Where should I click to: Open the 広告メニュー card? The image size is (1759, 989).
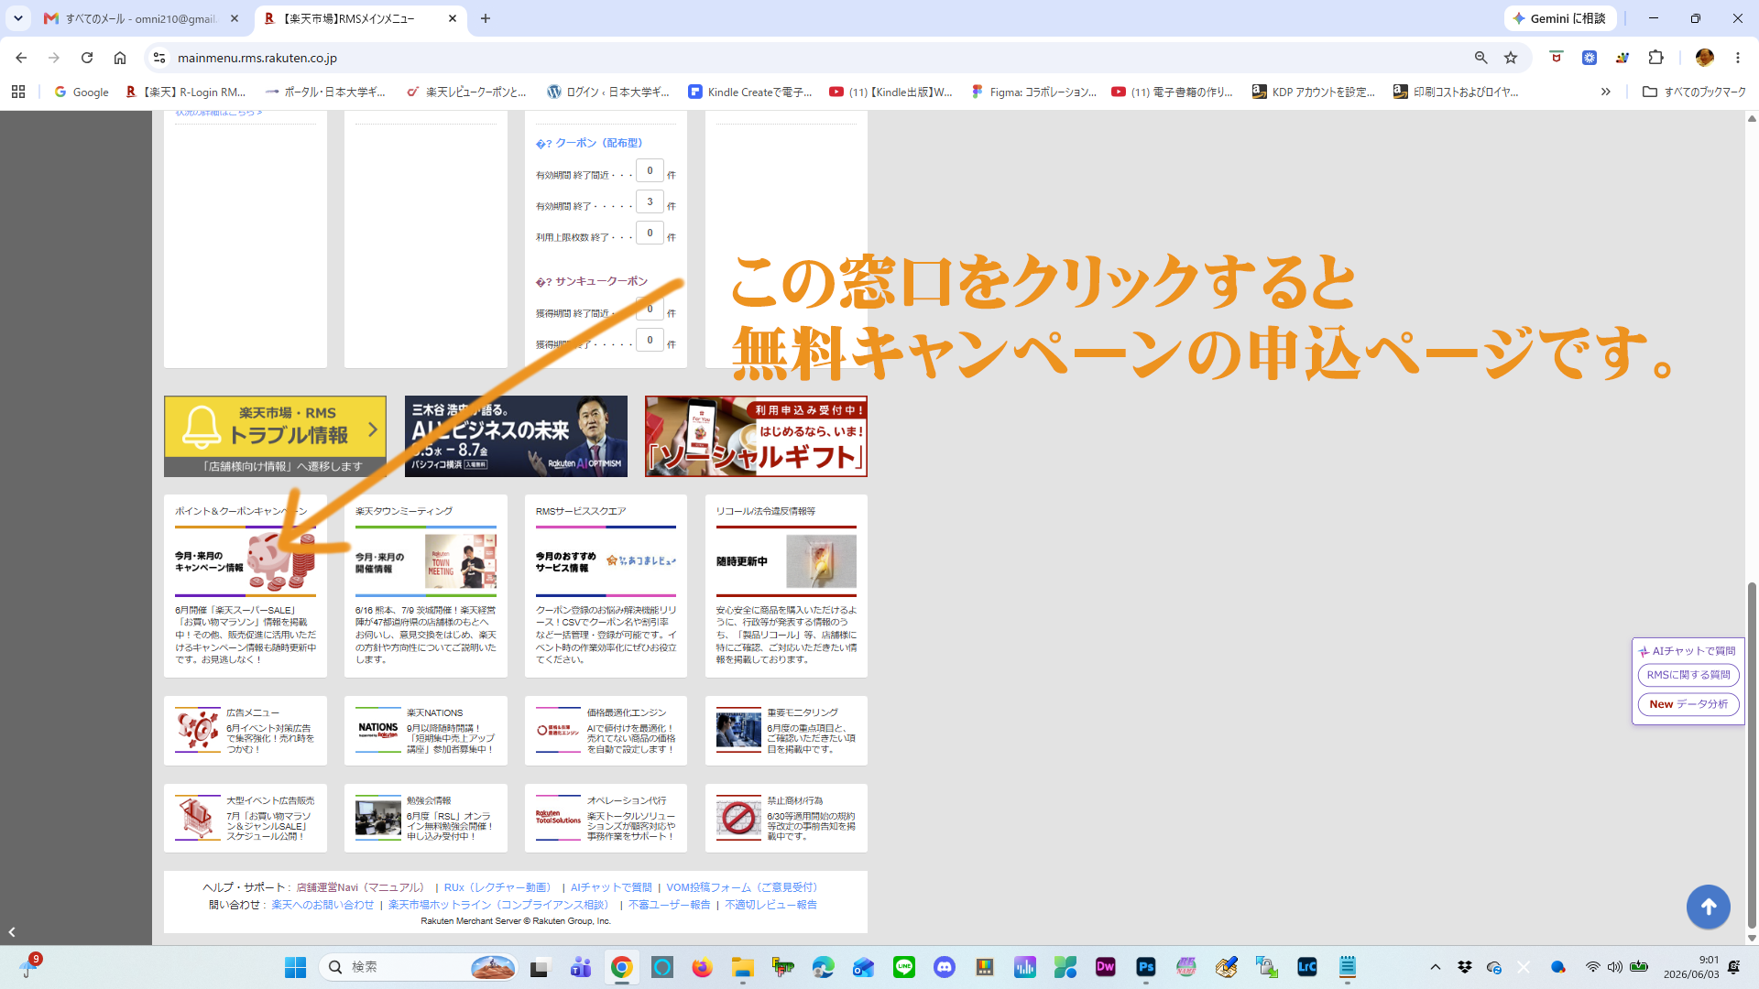click(246, 731)
